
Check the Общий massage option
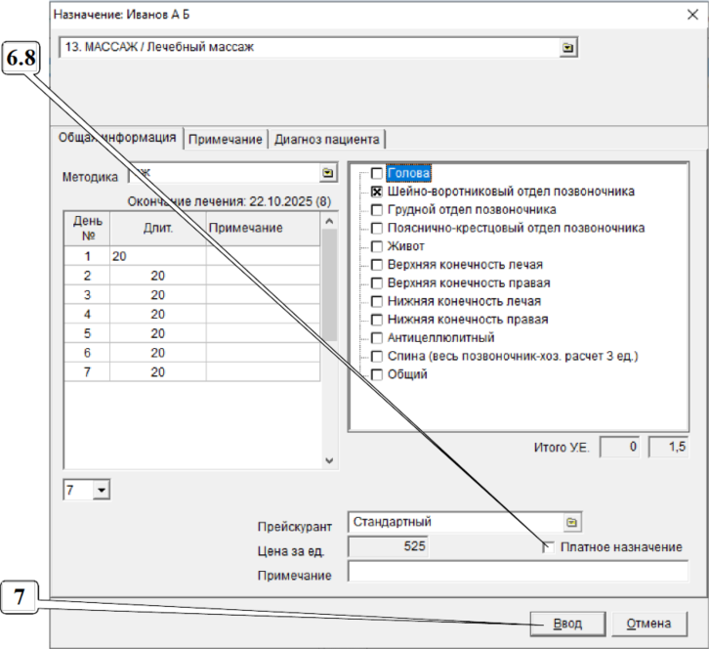click(377, 374)
